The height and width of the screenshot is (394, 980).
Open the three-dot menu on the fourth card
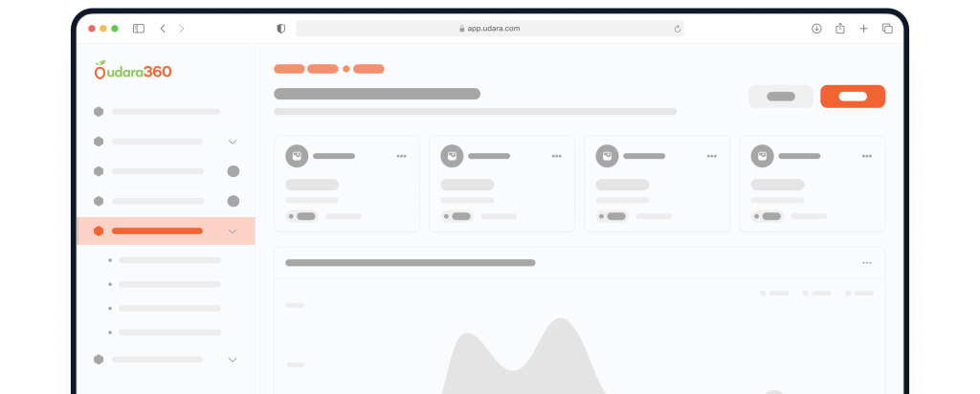point(867,156)
